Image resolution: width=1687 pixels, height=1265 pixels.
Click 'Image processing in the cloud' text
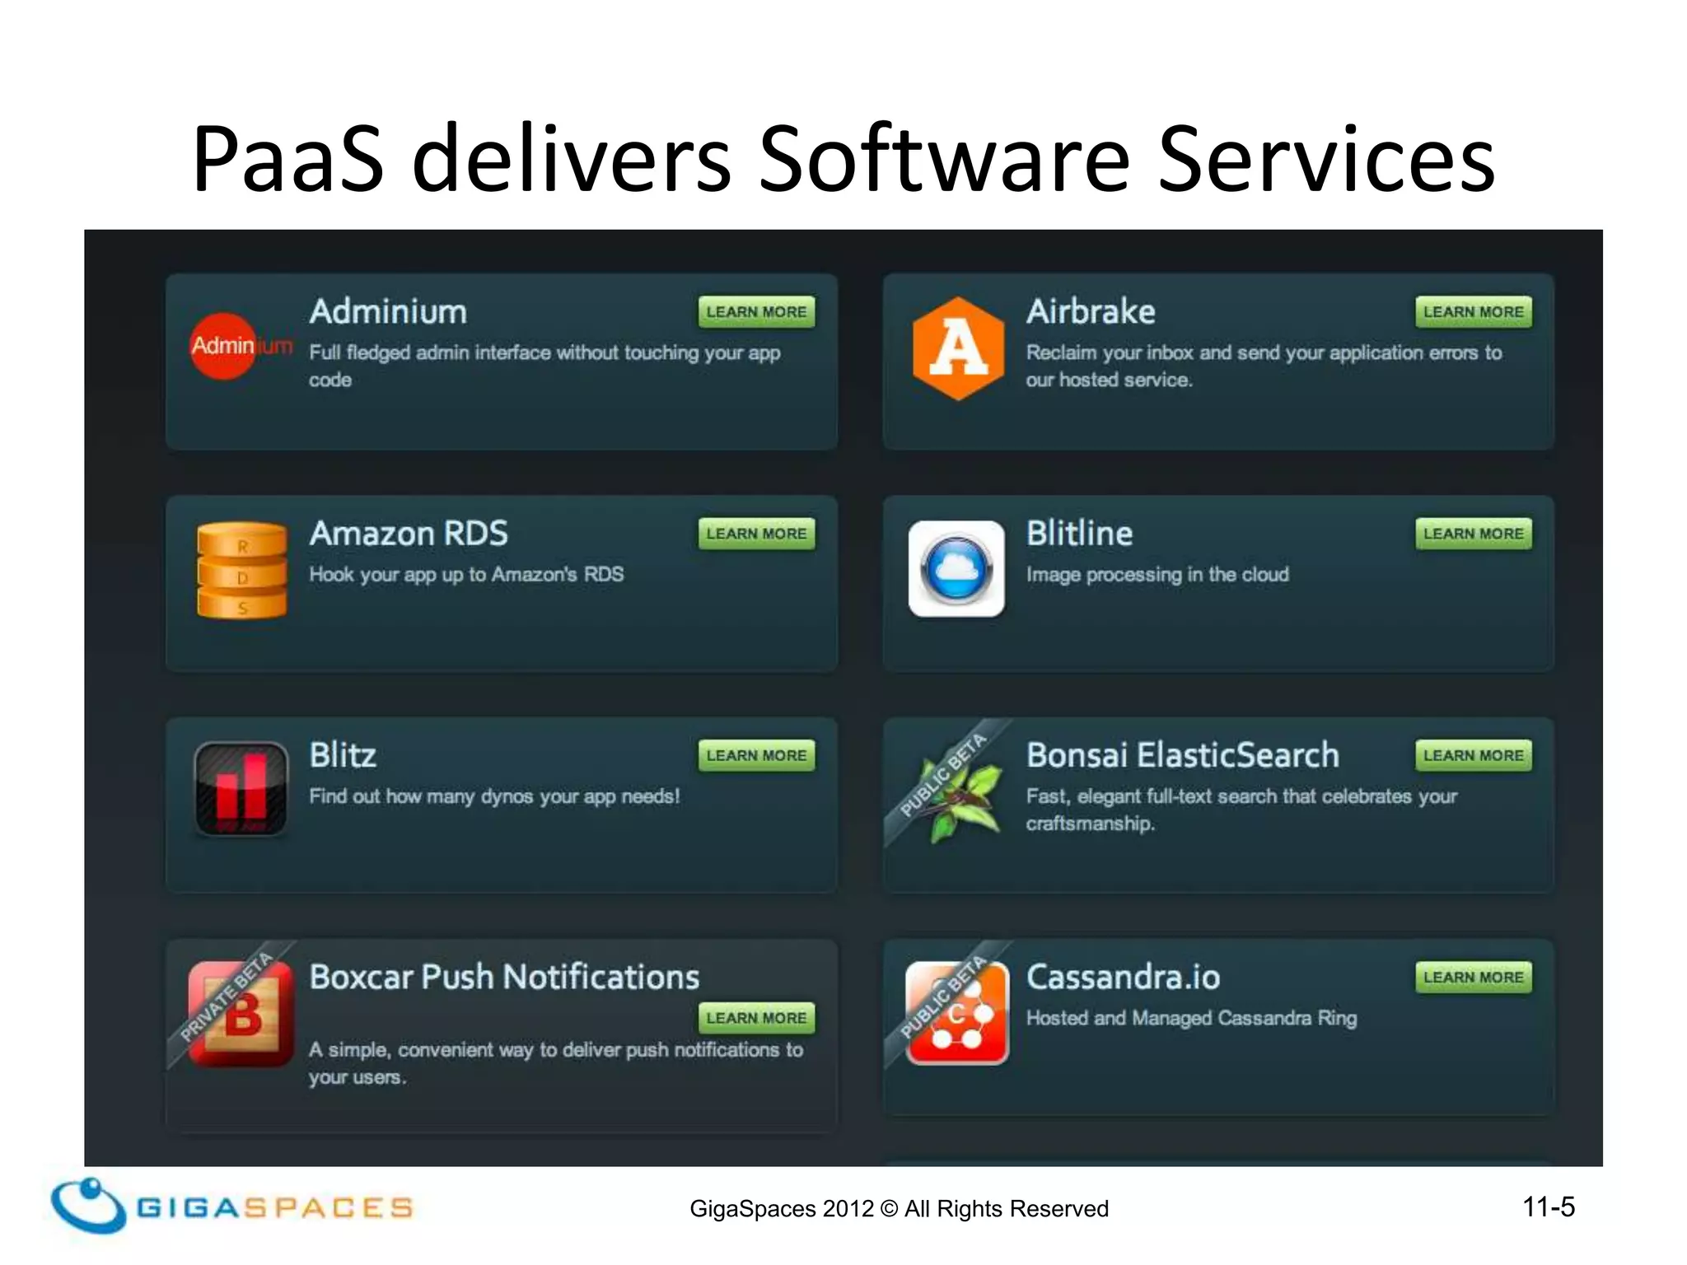(x=1157, y=574)
